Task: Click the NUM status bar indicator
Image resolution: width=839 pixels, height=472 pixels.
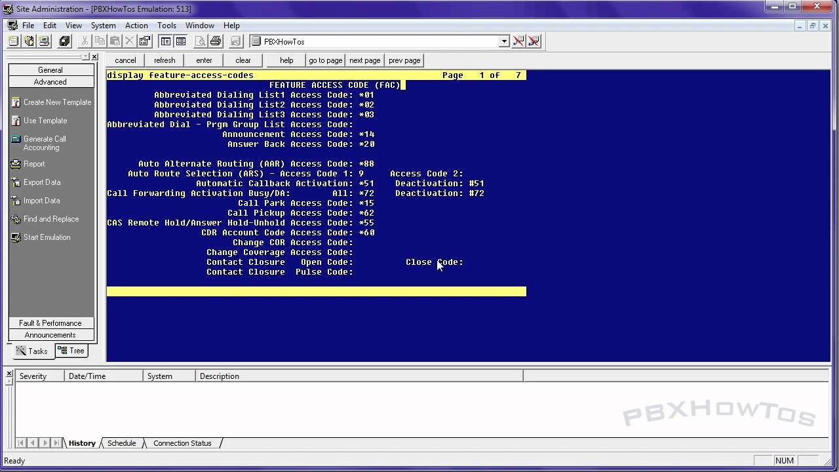Action: click(785, 461)
